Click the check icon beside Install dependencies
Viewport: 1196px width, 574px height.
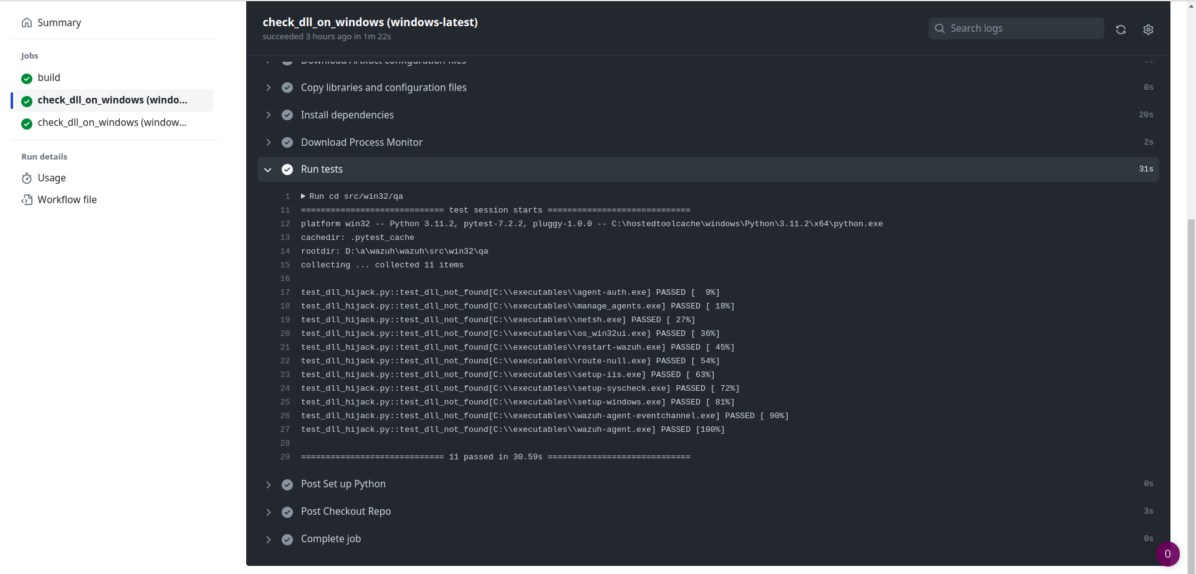coord(287,115)
